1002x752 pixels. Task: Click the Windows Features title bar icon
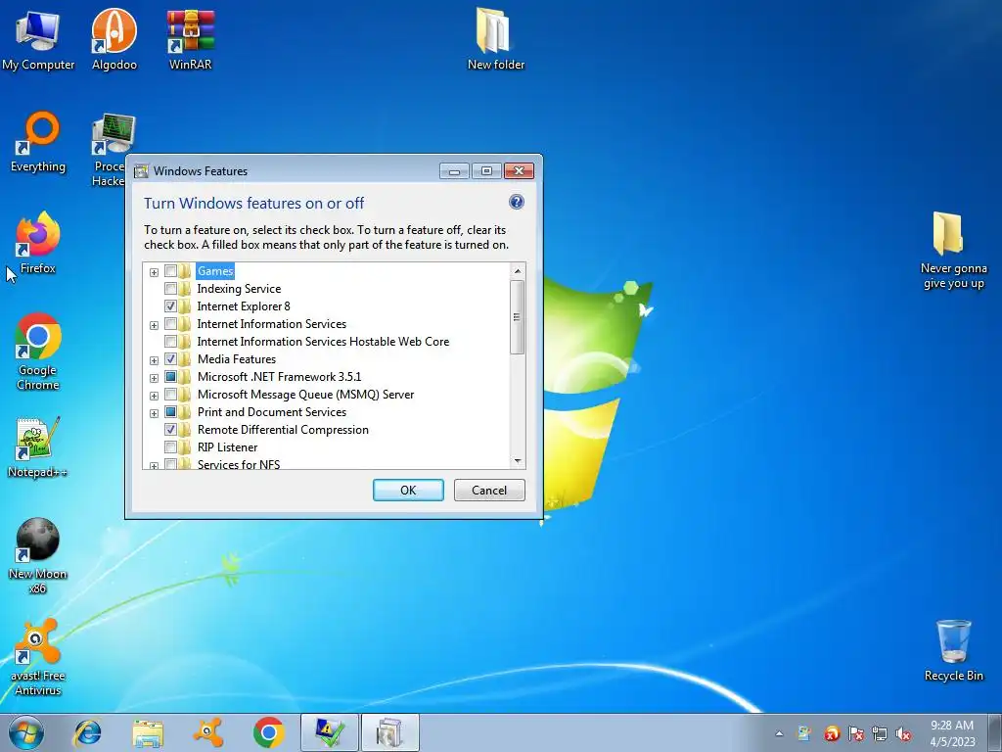click(x=141, y=171)
